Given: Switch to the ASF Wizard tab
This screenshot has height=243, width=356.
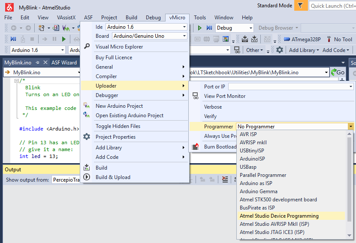Looking at the screenshot, I should point(64,62).
